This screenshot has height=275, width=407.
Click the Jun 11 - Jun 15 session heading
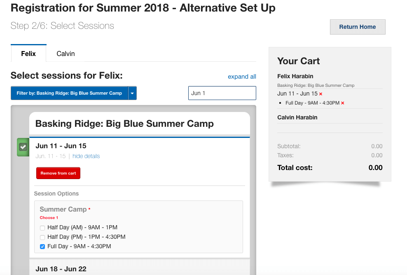61,146
